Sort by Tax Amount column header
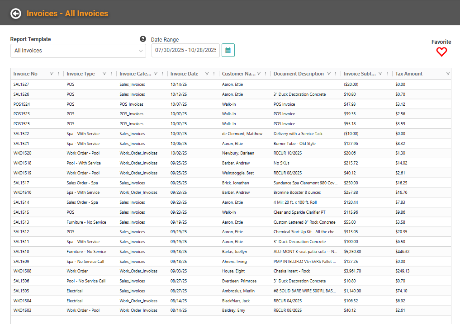The width and height of the screenshot is (460, 324). click(x=409, y=74)
